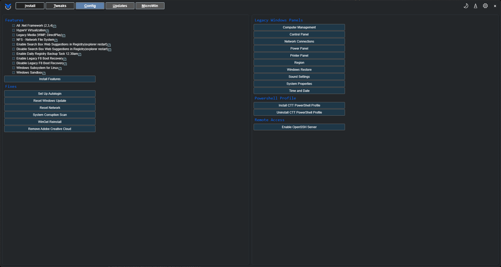Click the WinUtil logo icon
Viewport: 501px width, 267px height.
(8, 6)
